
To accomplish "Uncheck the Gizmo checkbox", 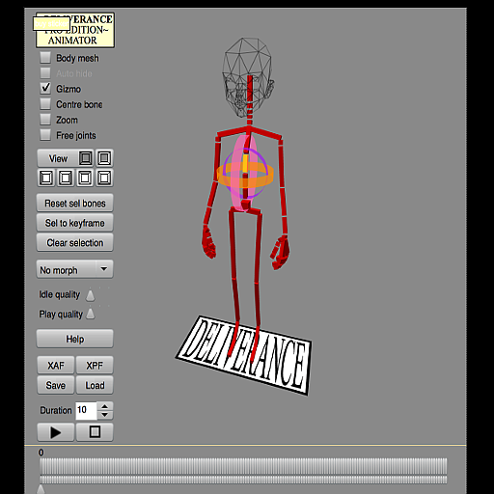I will point(45,89).
